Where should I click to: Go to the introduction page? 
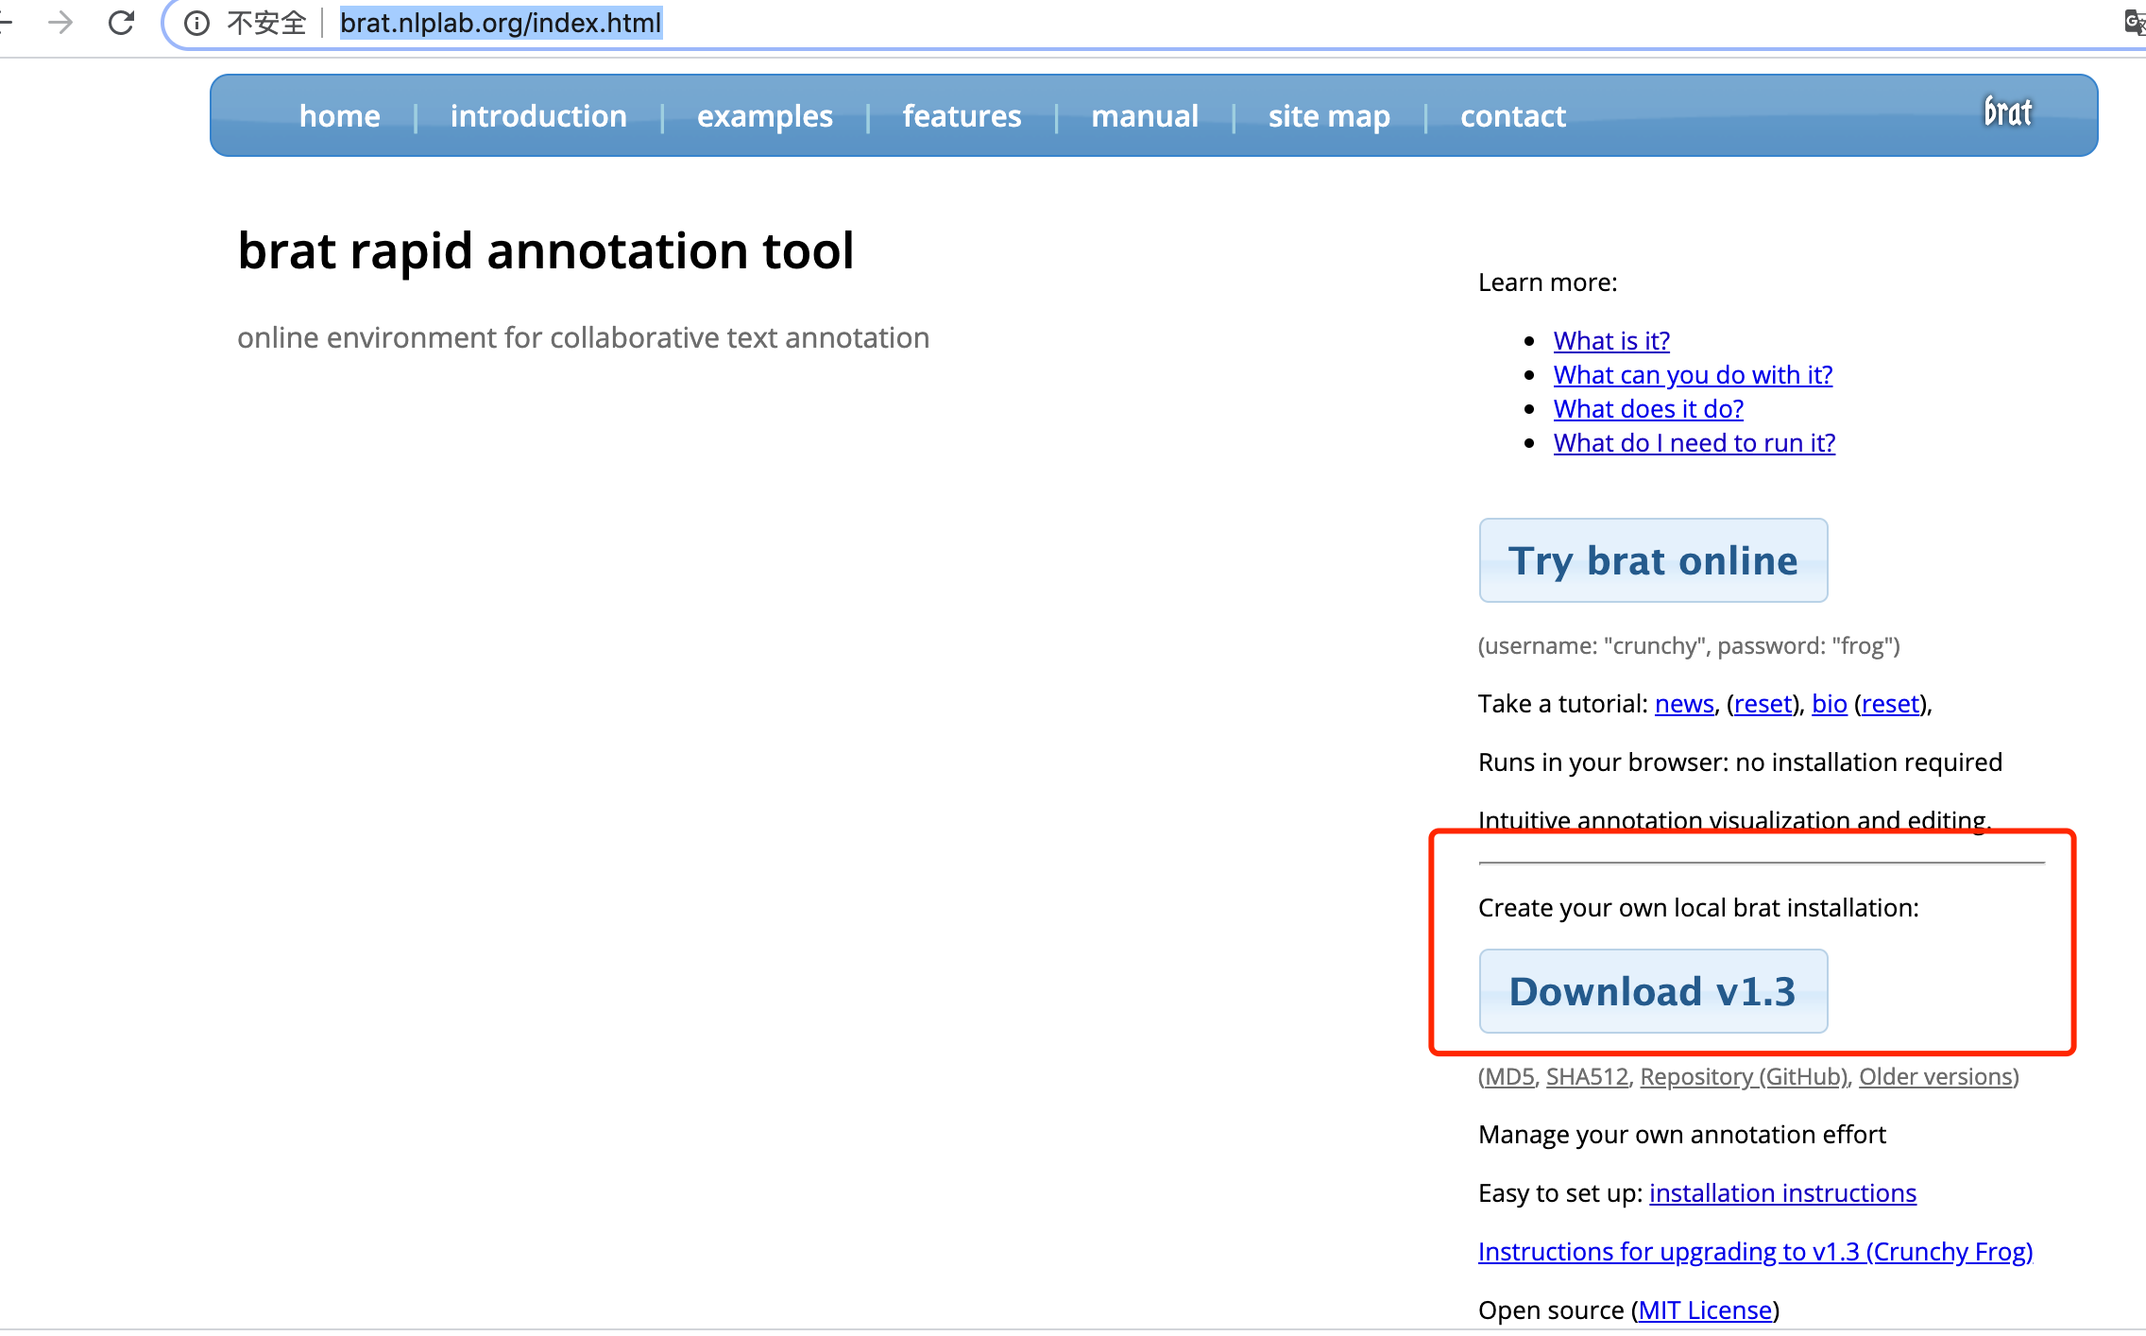[x=538, y=116]
